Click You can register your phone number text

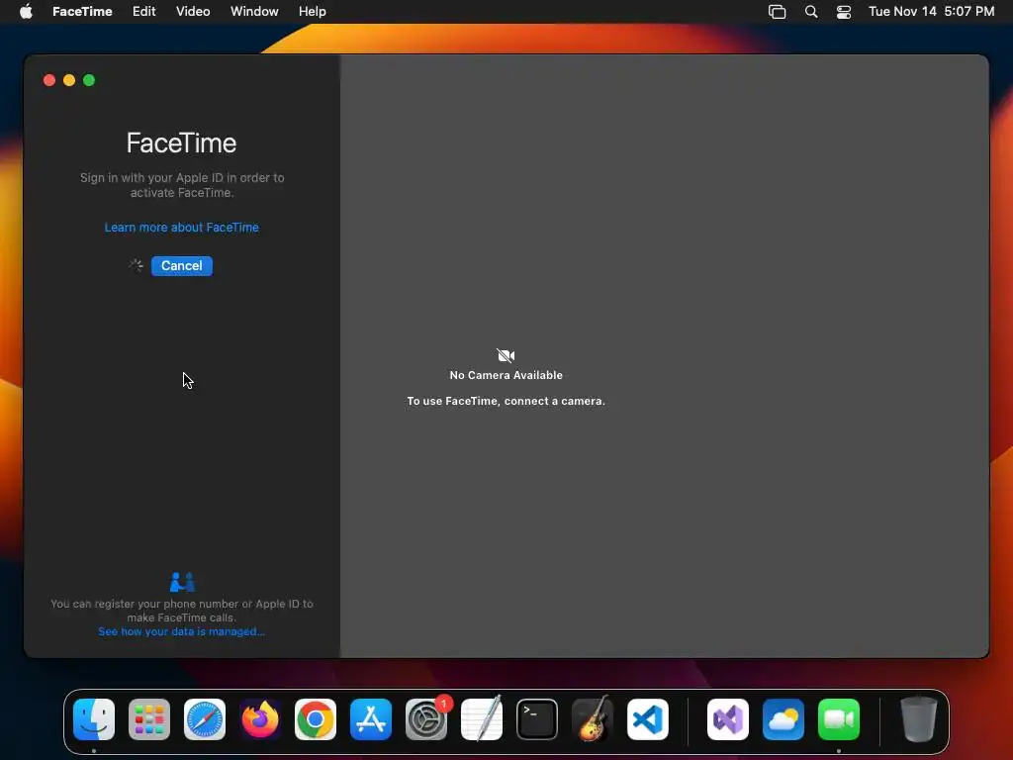[182, 610]
